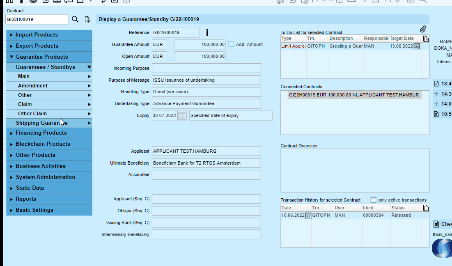Viewport: 452px width, 266px height.
Task: Click the magnifier search icon beside Contract field
Action: click(x=75, y=19)
